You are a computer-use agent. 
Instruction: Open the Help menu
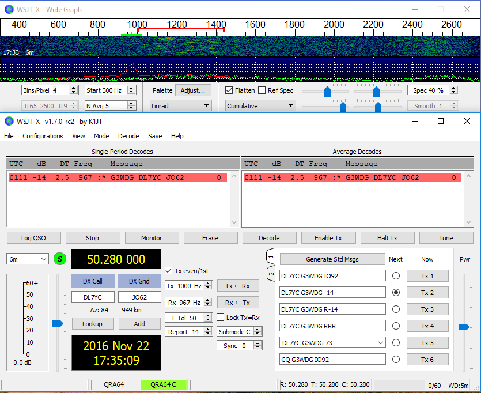(x=177, y=136)
